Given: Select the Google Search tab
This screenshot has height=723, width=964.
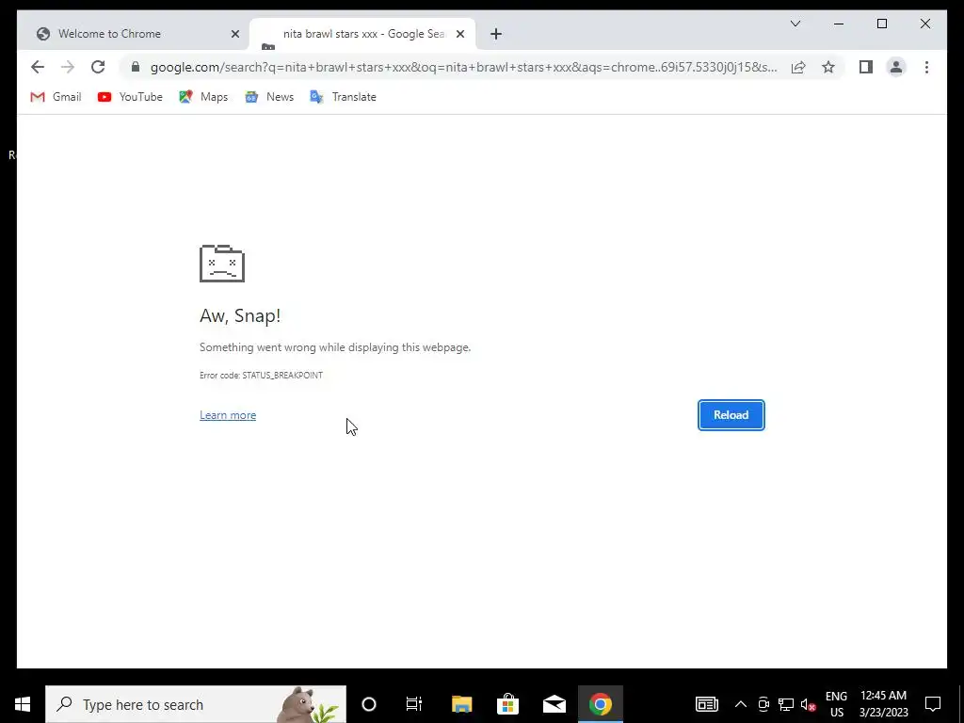Looking at the screenshot, I should pos(362,34).
